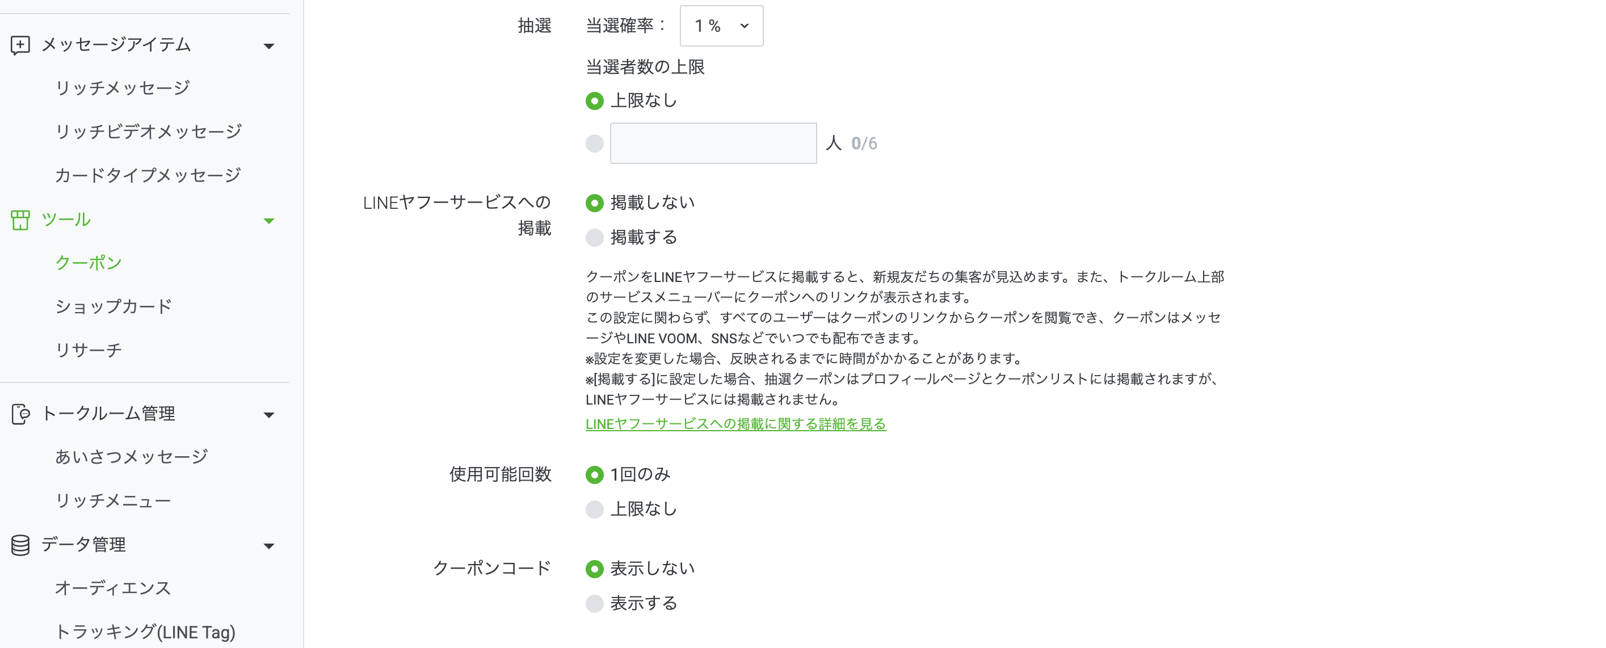Click the データ管理 database icon
This screenshot has height=648, width=1606.
pyautogui.click(x=20, y=545)
